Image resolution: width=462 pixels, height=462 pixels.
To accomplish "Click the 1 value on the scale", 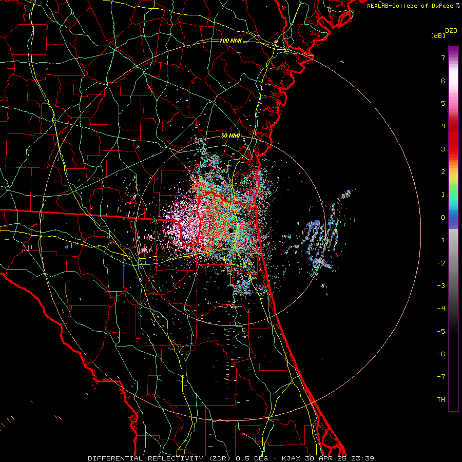I will pyautogui.click(x=443, y=195).
